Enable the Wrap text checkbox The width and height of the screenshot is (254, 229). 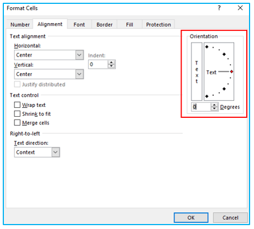17,105
